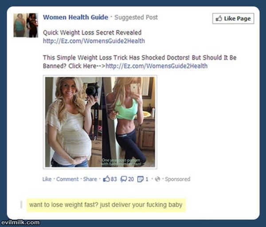Open the Click Here Ez.com link
Viewport: 266px width, 227px height.
pyautogui.click(x=156, y=66)
